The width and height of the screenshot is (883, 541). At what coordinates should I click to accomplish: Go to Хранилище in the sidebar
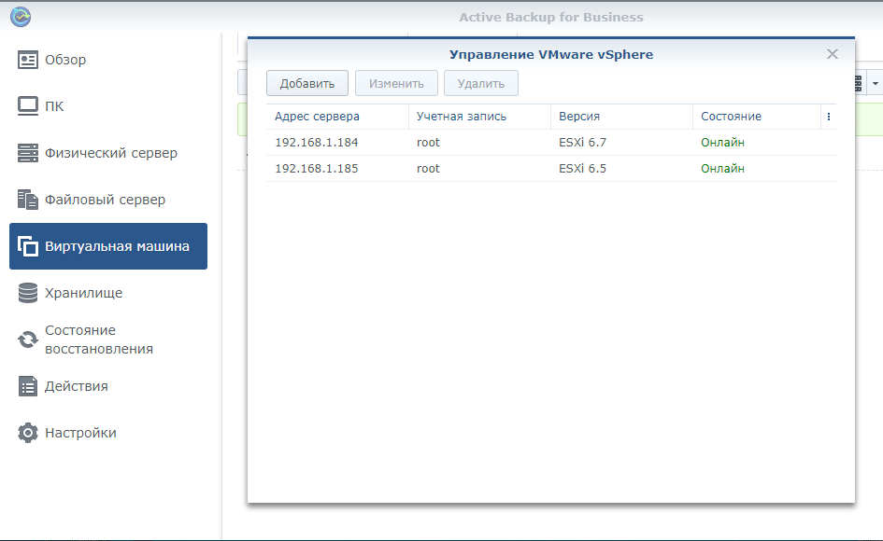tap(83, 293)
